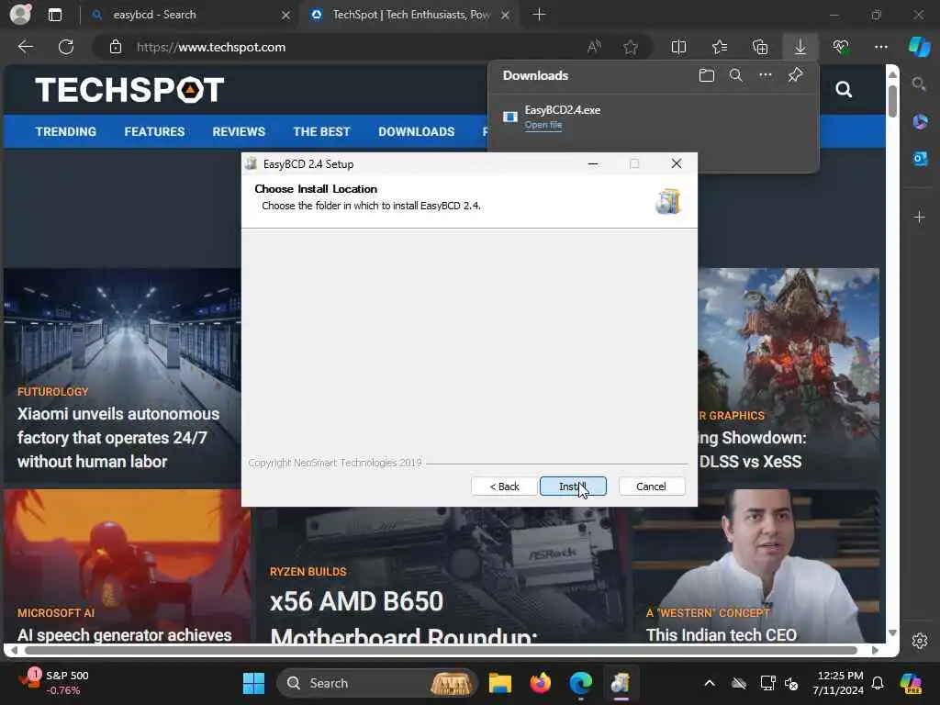This screenshot has width=940, height=705.
Task: Click the TechSpot logo
Action: [129, 90]
